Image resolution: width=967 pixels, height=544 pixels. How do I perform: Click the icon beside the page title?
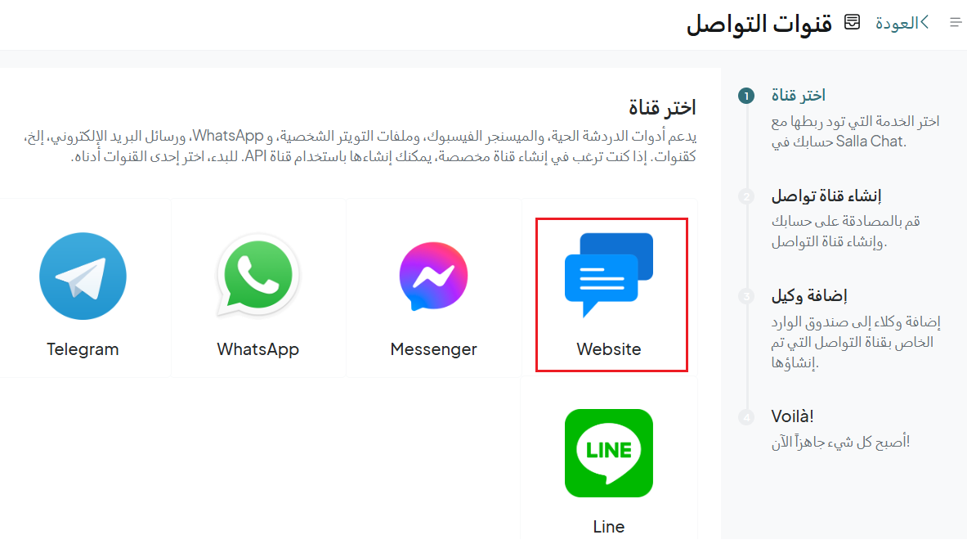853,22
